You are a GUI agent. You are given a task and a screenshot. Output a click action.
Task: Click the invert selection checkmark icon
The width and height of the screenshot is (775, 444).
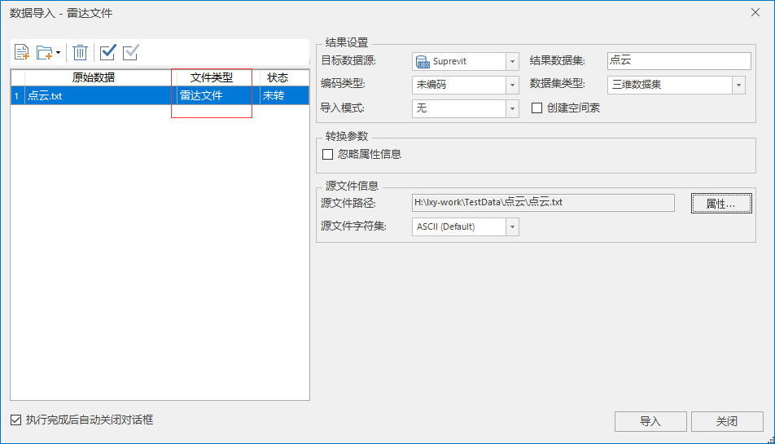tap(131, 52)
